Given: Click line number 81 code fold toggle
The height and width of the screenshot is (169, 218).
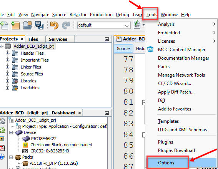Looking at the screenshot, I should tap(144, 103).
